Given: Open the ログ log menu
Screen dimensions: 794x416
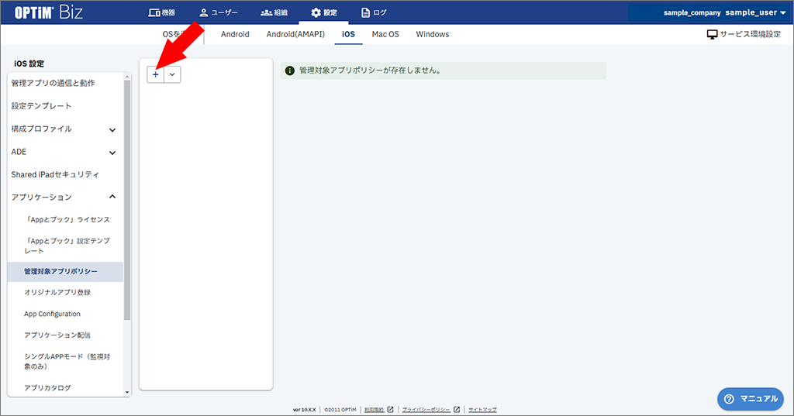Looking at the screenshot, I should pos(374,12).
